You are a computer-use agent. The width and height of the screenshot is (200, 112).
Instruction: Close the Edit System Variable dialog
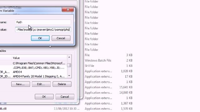pos(68,10)
